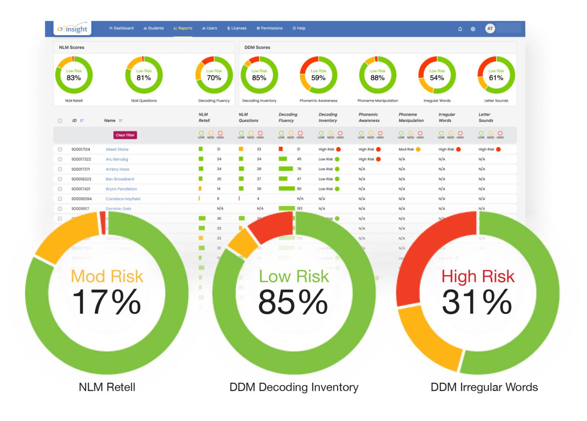Viewport: 587px width, 421px height.
Task: Open the Students page in navigation
Action: point(154,28)
